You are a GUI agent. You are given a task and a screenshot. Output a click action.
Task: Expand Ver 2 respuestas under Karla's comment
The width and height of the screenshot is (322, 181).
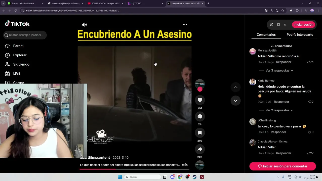pos(279,110)
